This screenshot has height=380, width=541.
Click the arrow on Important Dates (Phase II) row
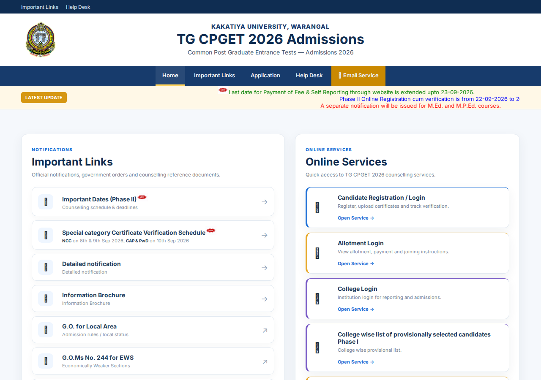[x=265, y=202]
